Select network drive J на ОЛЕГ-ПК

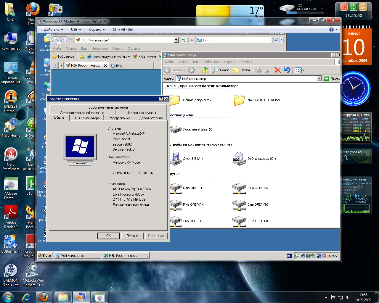click(x=250, y=204)
